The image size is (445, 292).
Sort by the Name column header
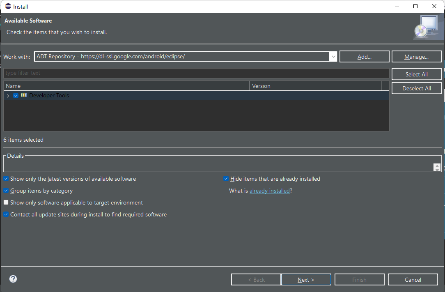pos(126,86)
